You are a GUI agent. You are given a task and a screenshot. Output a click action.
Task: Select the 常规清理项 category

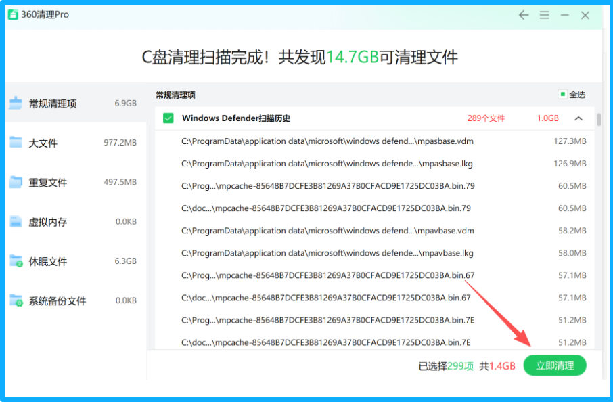(x=76, y=104)
